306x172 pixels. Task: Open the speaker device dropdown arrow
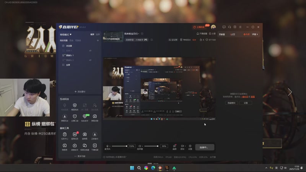pyautogui.click(x=142, y=146)
